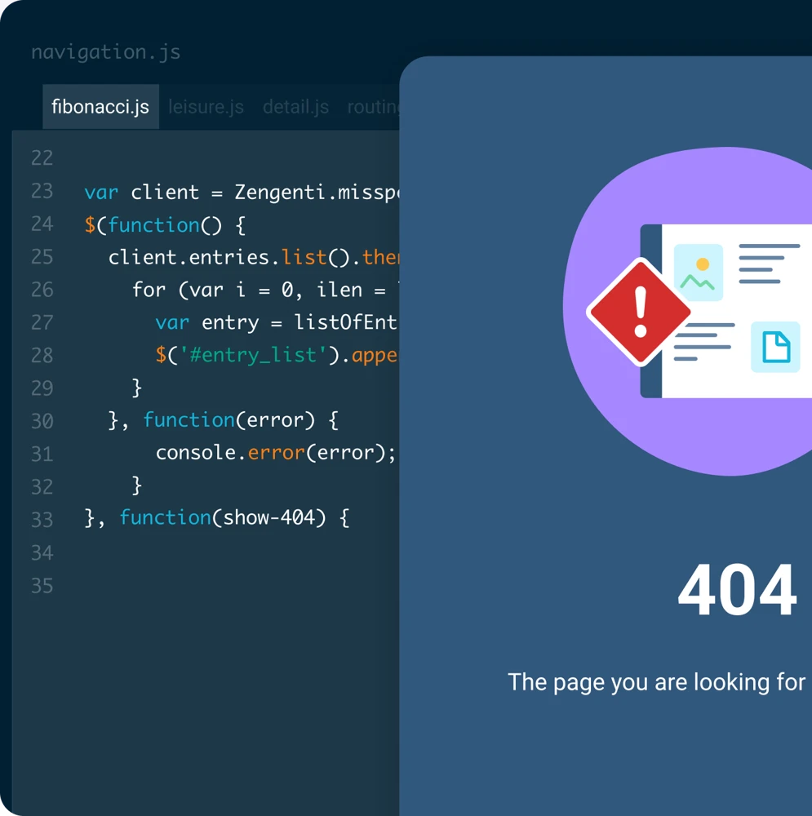Click the image placeholder icon with mountains

[698, 273]
